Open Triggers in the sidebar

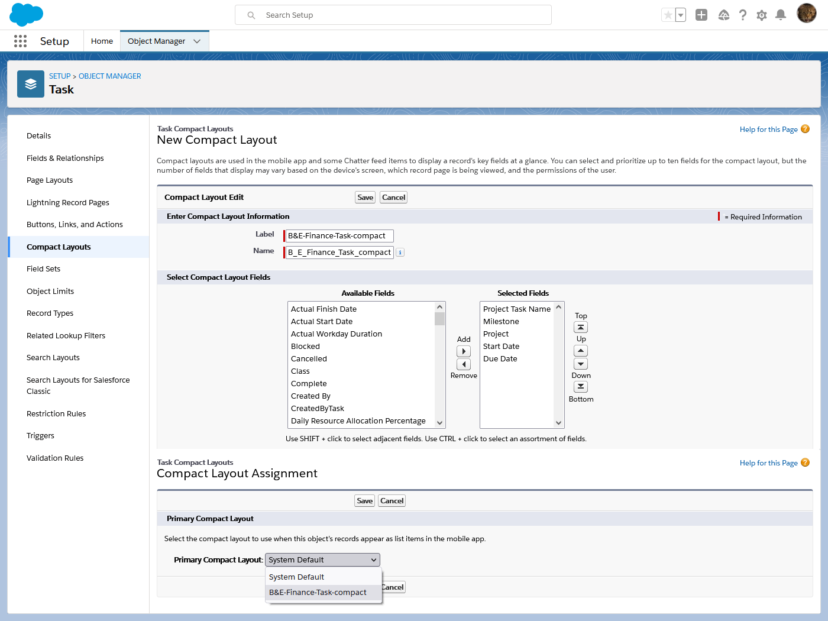40,436
